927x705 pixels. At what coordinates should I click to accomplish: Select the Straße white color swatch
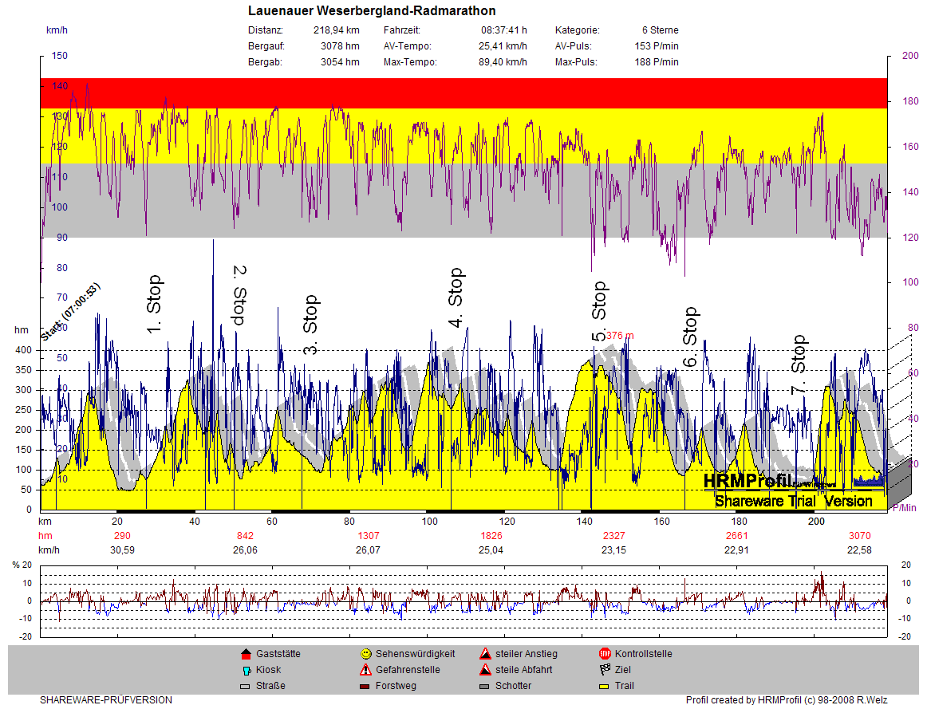(x=246, y=686)
